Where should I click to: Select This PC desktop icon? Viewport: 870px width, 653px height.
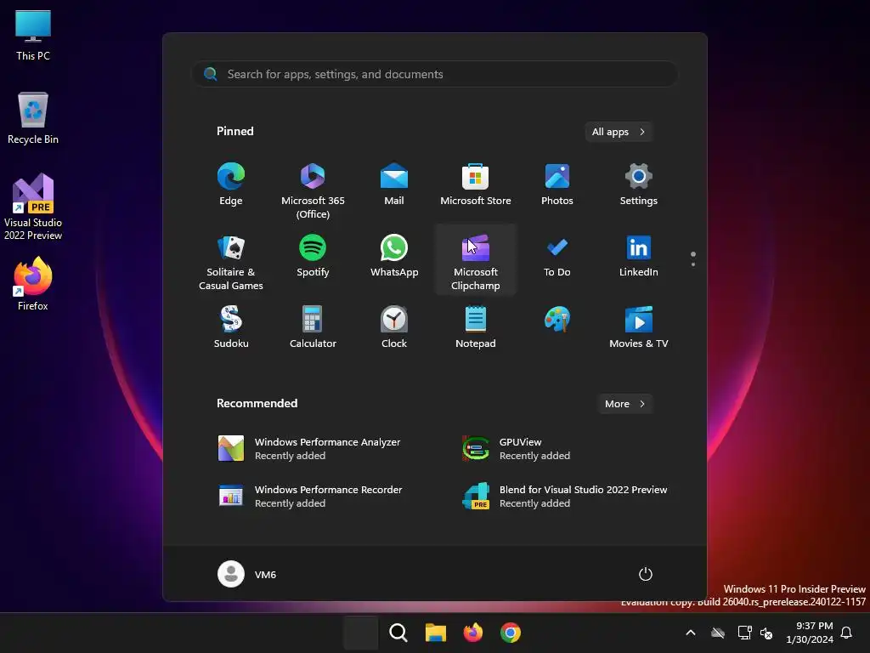pos(33,36)
